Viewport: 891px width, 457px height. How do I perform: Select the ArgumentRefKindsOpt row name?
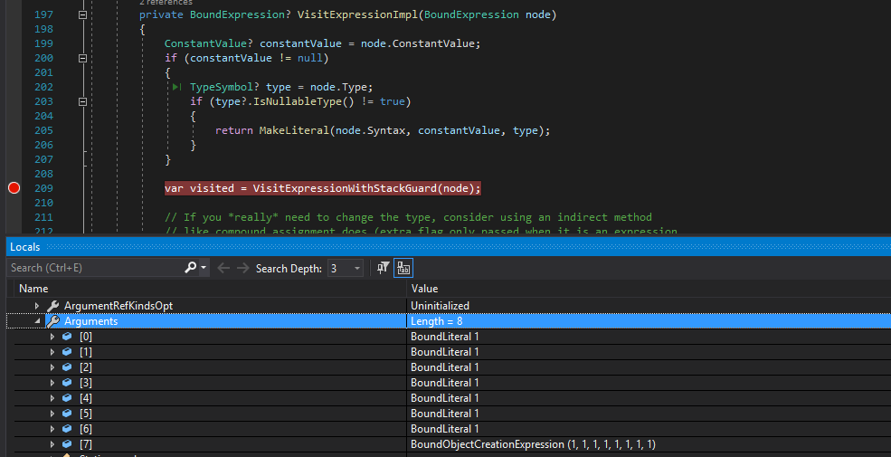118,306
